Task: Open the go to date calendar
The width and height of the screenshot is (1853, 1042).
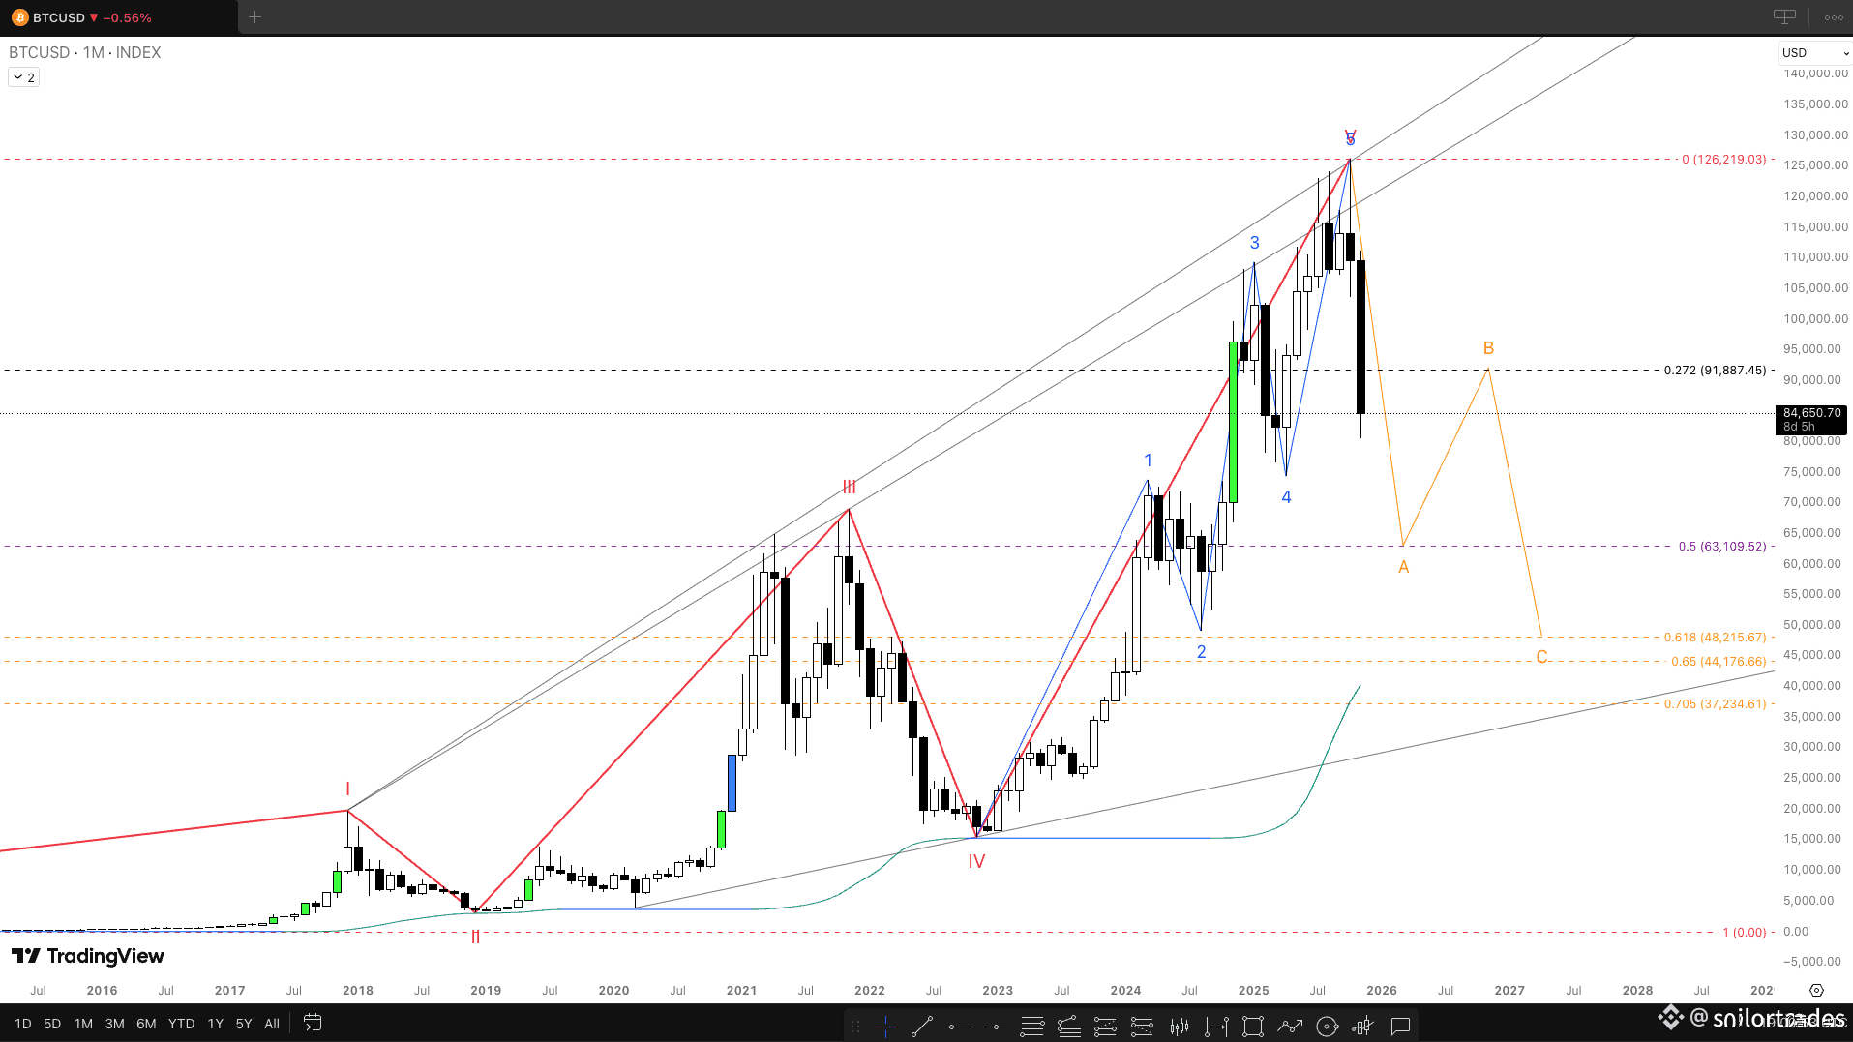Action: click(312, 1023)
